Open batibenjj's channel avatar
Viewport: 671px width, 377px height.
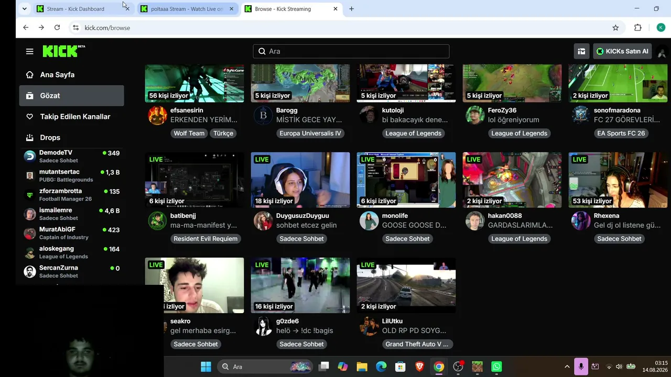click(157, 220)
